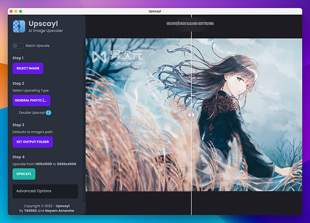The height and width of the screenshot is (223, 310).
Task: Click the upscaled image preview
Action: pyautogui.click(x=194, y=115)
